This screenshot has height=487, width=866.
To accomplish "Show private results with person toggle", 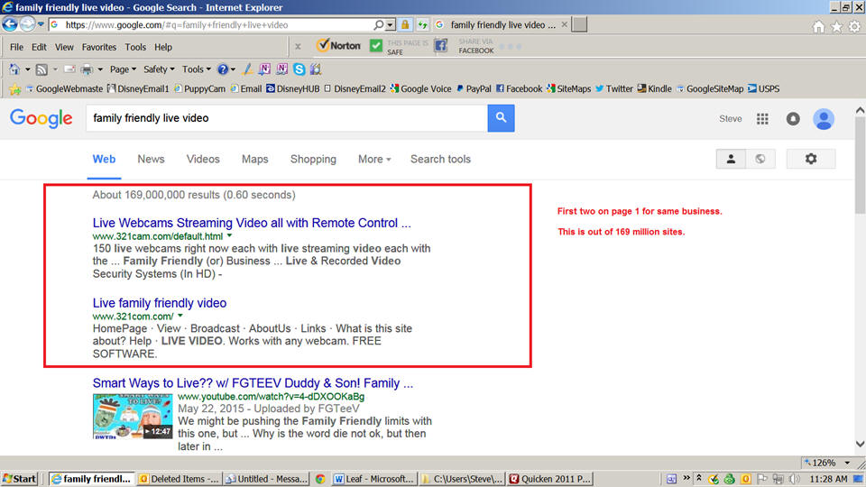I will point(731,159).
